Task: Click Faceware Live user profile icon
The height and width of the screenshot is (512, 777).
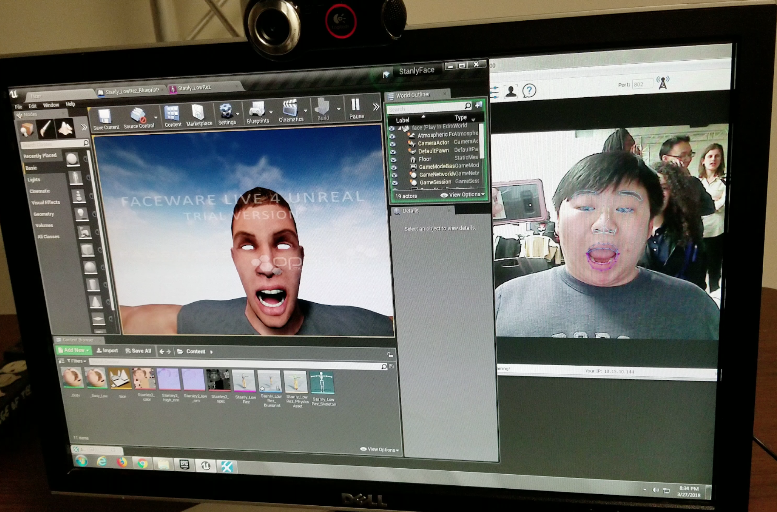Action: (511, 91)
